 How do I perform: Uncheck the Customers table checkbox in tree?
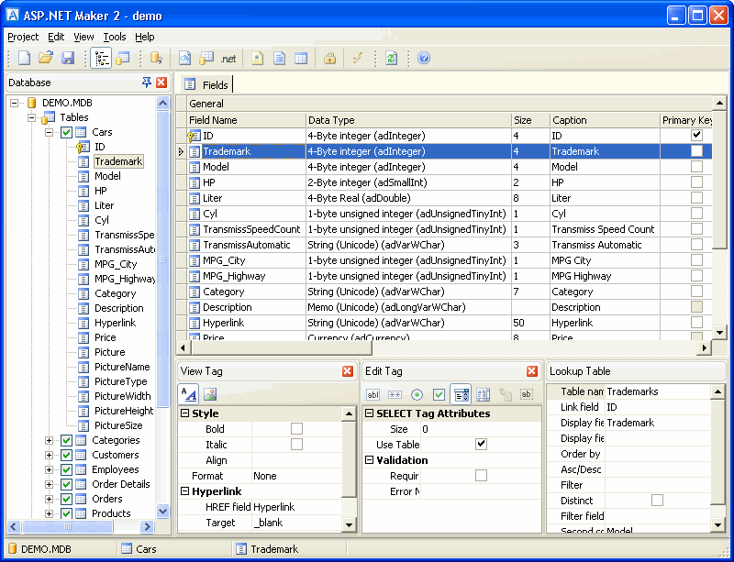tap(66, 455)
